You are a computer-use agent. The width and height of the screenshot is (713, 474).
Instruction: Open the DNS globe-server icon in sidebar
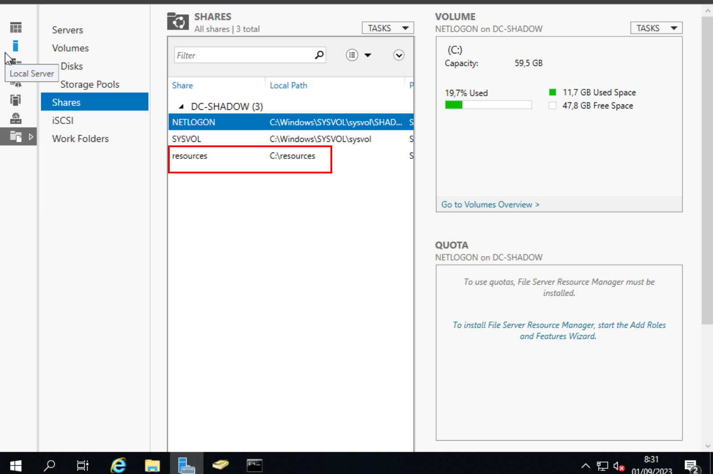[16, 118]
